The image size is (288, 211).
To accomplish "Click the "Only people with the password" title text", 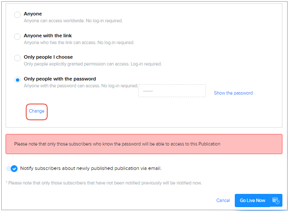I will [60, 79].
